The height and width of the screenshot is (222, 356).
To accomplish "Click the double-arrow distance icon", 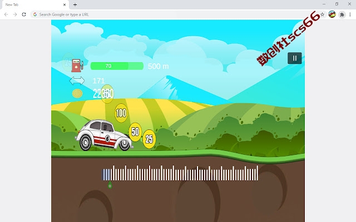I will pyautogui.click(x=77, y=80).
